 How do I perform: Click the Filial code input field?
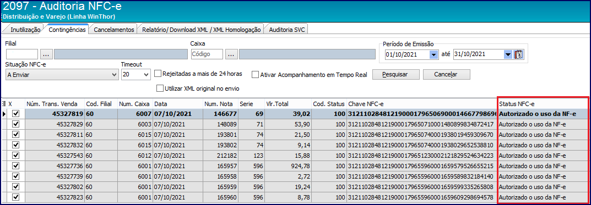(22, 54)
